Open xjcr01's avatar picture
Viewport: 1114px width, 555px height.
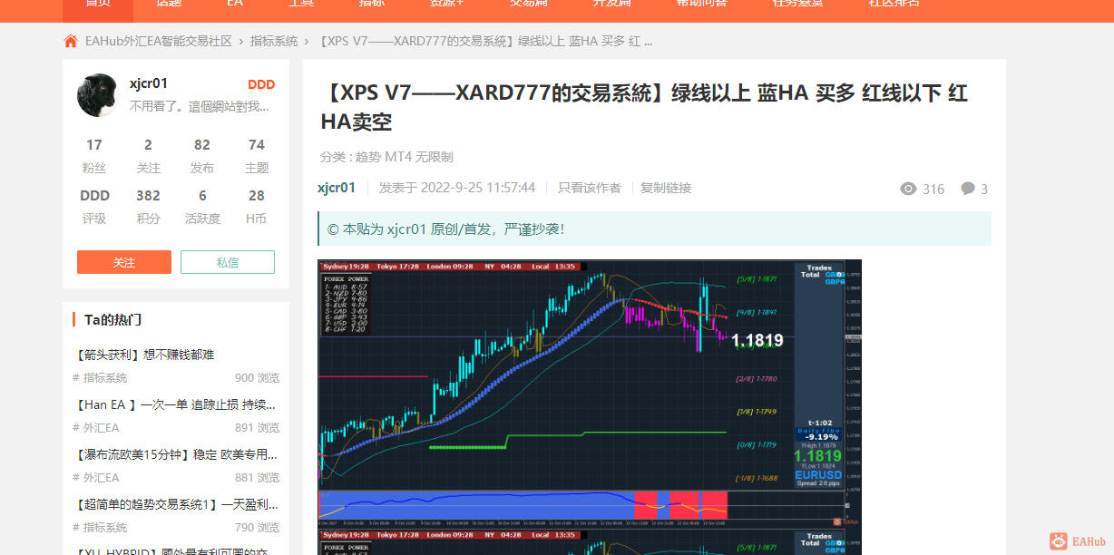pyautogui.click(x=99, y=95)
